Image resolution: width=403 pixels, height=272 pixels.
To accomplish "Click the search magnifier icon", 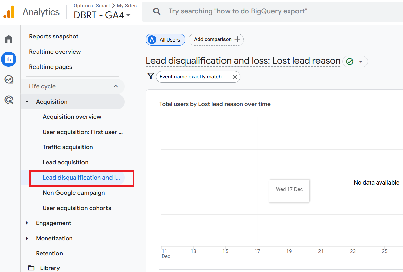I will (x=157, y=11).
